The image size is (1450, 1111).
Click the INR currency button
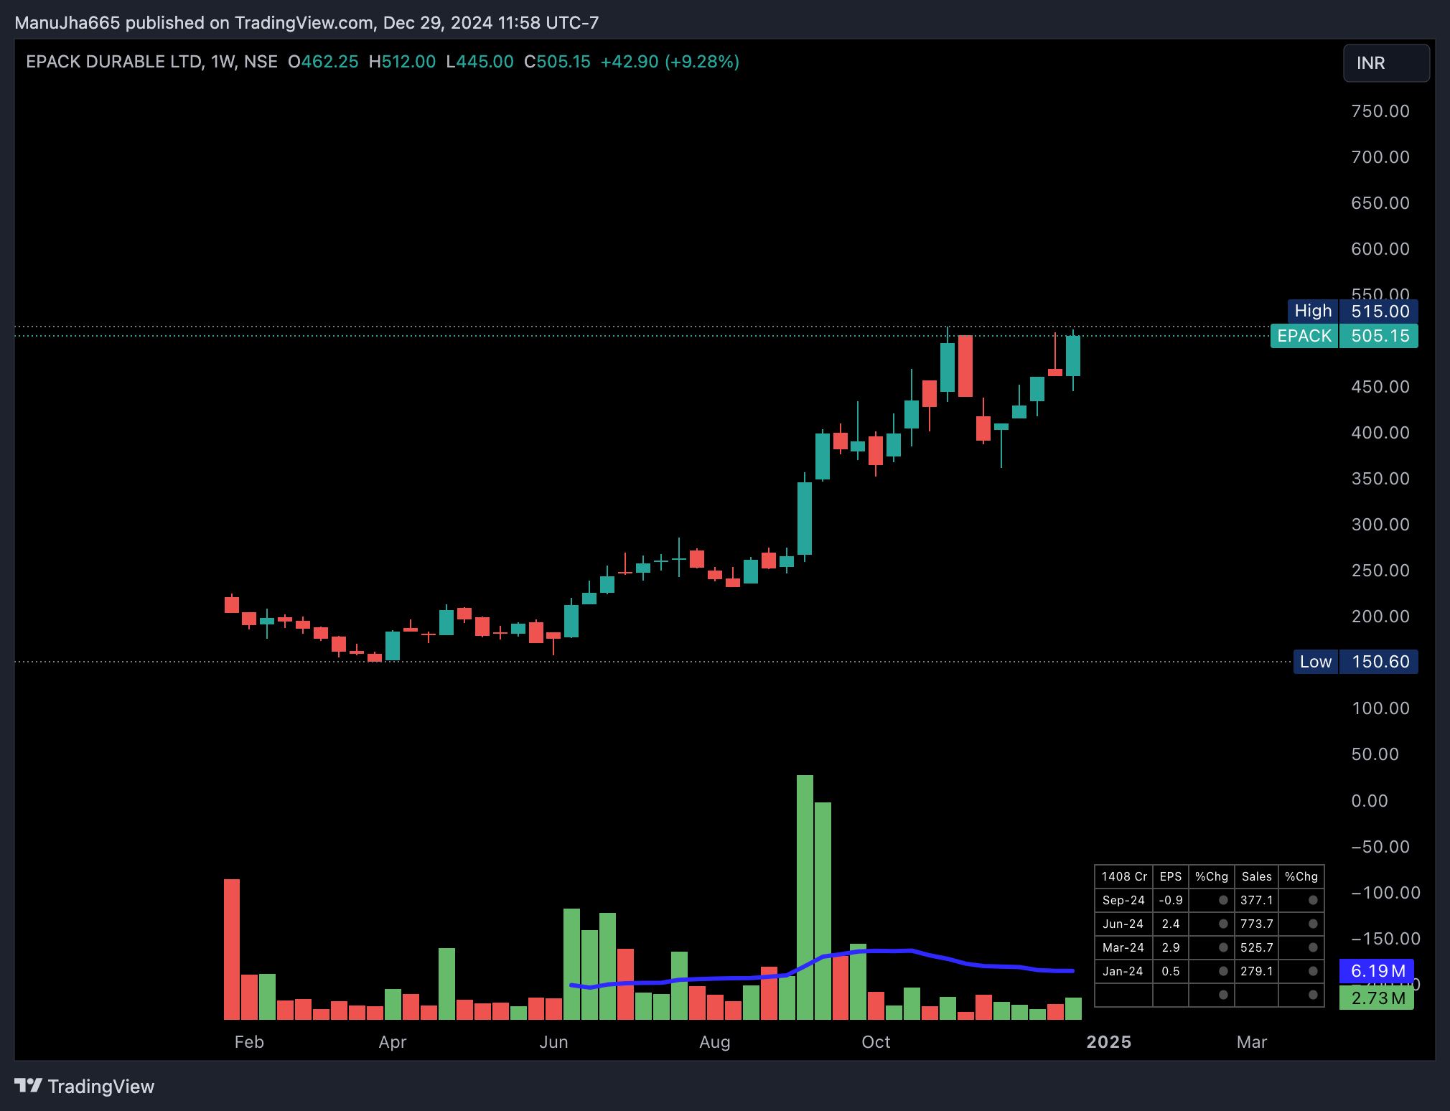1385,63
